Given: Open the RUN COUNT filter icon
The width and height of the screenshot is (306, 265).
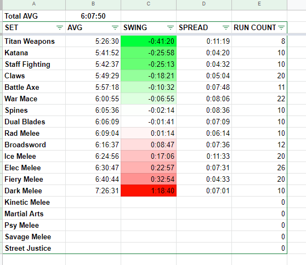Looking at the screenshot, I should (x=281, y=28).
